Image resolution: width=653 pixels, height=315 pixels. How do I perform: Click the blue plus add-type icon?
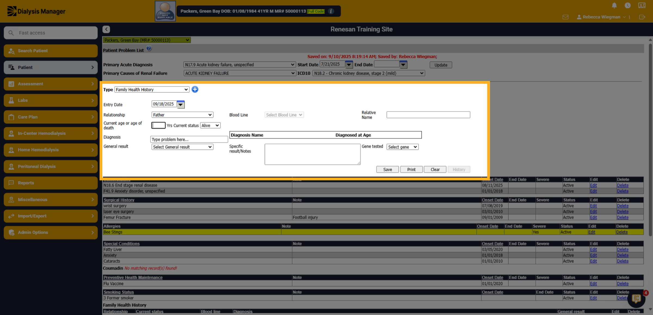pyautogui.click(x=195, y=89)
